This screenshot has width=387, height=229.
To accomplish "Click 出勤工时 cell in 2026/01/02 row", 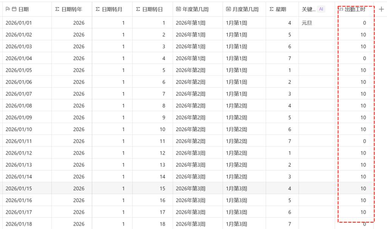I will pos(354,35).
